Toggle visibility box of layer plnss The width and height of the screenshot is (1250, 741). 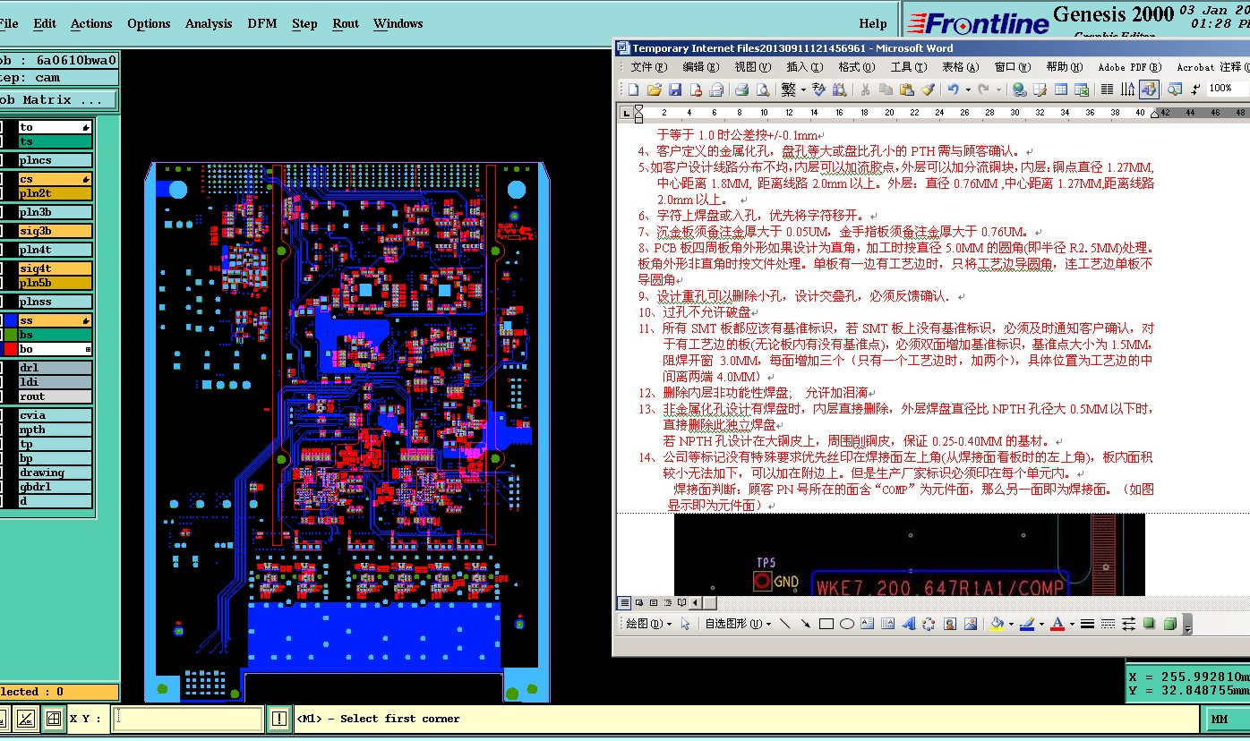[x=0, y=302]
